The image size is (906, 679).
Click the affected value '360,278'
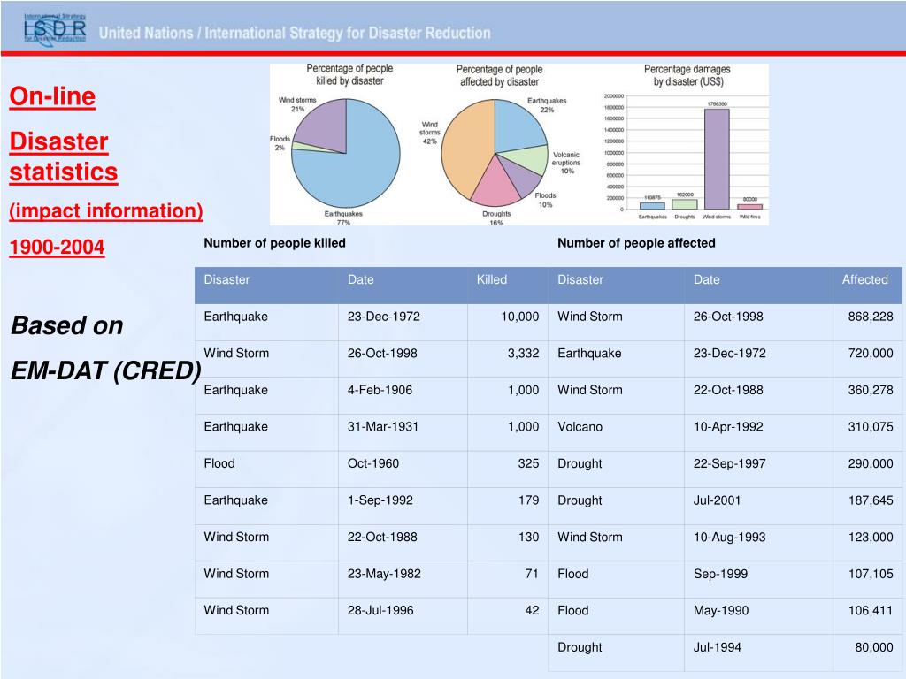coord(871,390)
